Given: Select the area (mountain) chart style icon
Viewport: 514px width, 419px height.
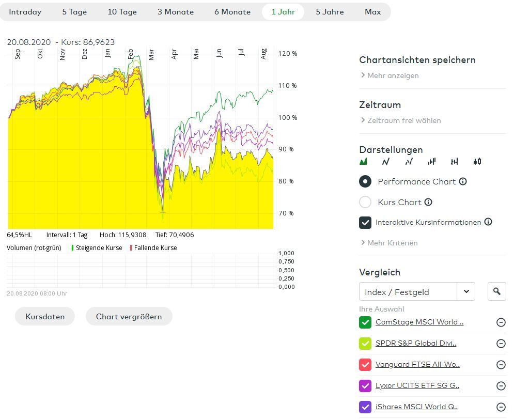Looking at the screenshot, I should click(363, 162).
